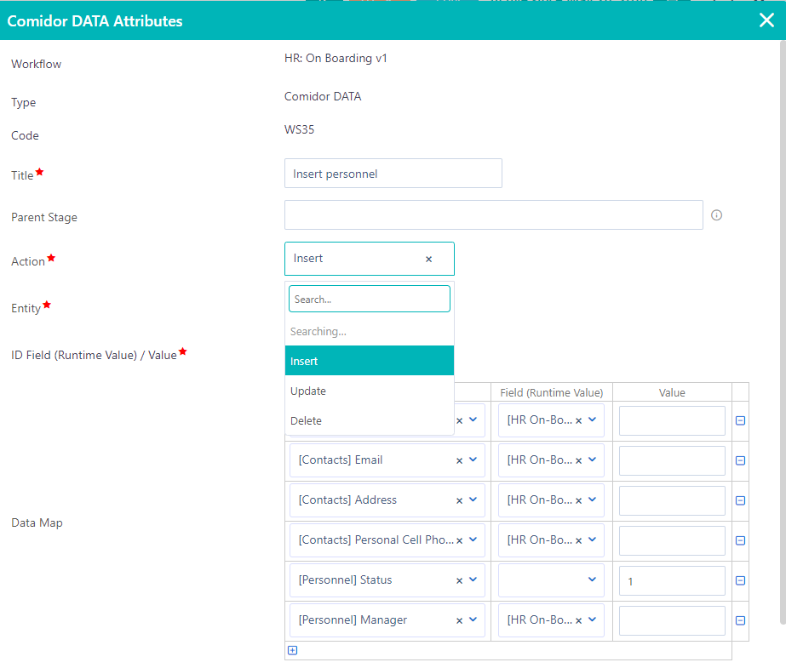Click the info icon beside Parent Stage
This screenshot has width=786, height=668.
tap(716, 215)
